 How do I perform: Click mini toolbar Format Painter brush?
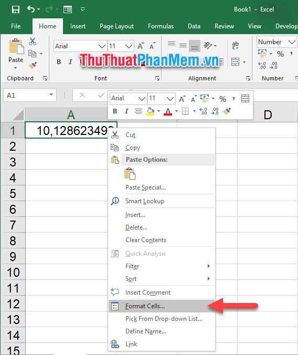pos(227,111)
